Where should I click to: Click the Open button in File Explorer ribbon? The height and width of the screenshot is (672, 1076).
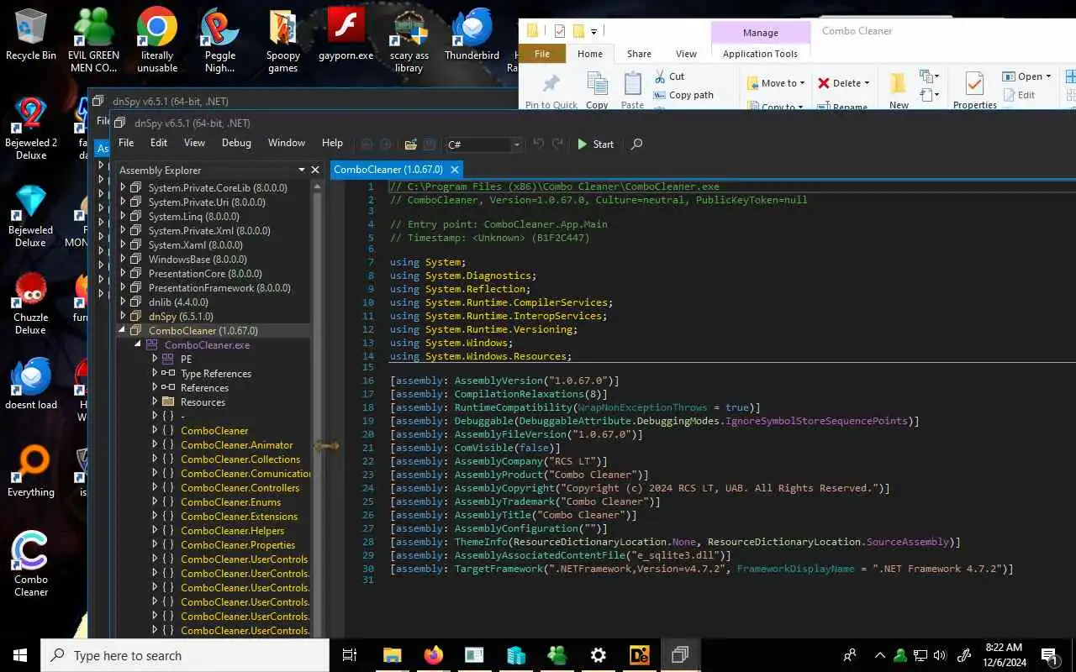1027,76
